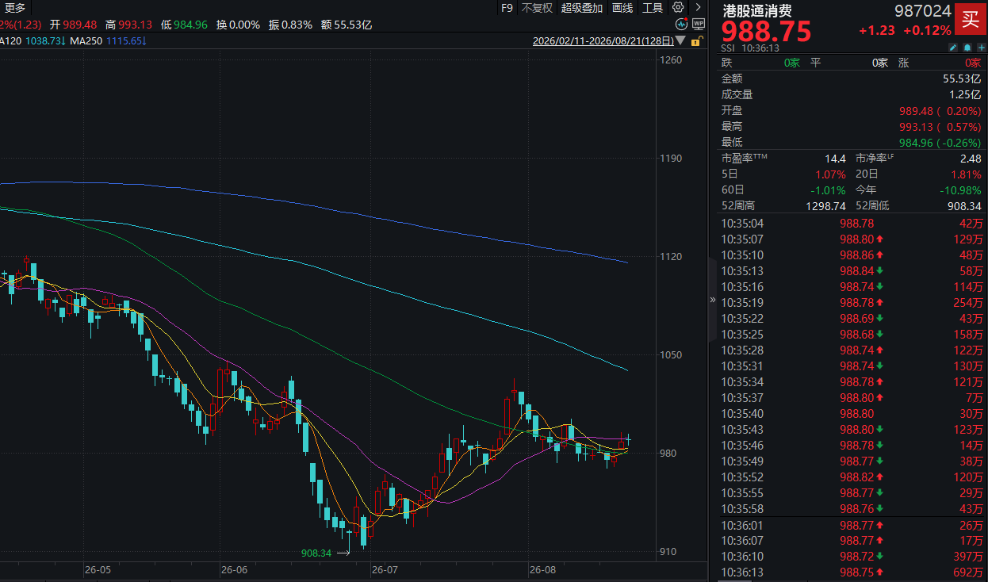Click the 市盈率TTM value 14.4
The image size is (988, 582).
point(835,159)
